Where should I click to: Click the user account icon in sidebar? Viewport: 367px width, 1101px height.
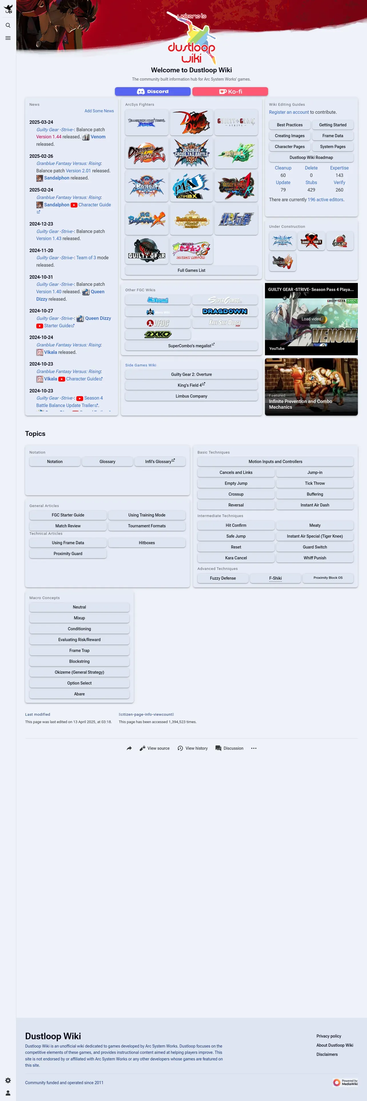[x=8, y=1092]
